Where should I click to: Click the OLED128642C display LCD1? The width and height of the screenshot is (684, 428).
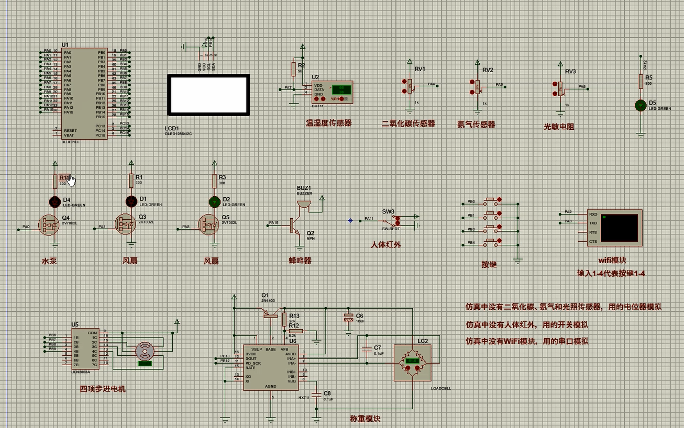click(207, 94)
